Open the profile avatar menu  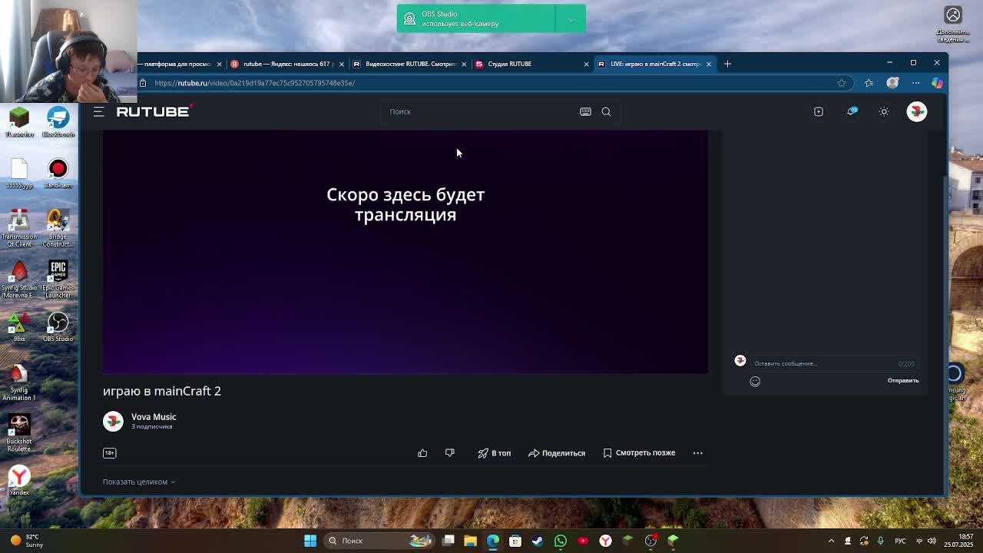917,111
